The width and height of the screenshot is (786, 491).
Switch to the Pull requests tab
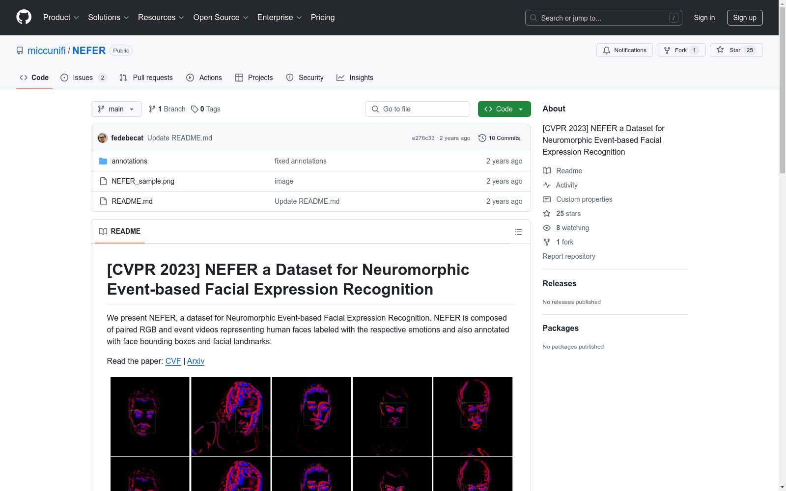click(146, 78)
